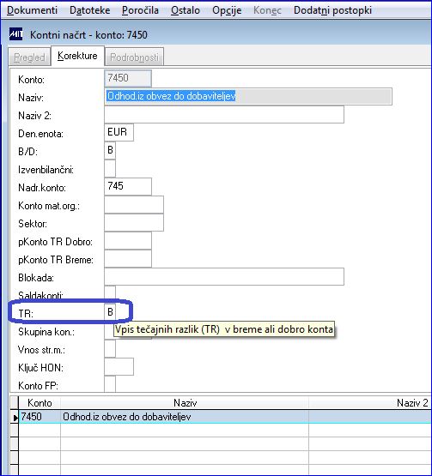This screenshot has height=476, width=432.
Task: Click the Blokada input field
Action: click(x=224, y=276)
